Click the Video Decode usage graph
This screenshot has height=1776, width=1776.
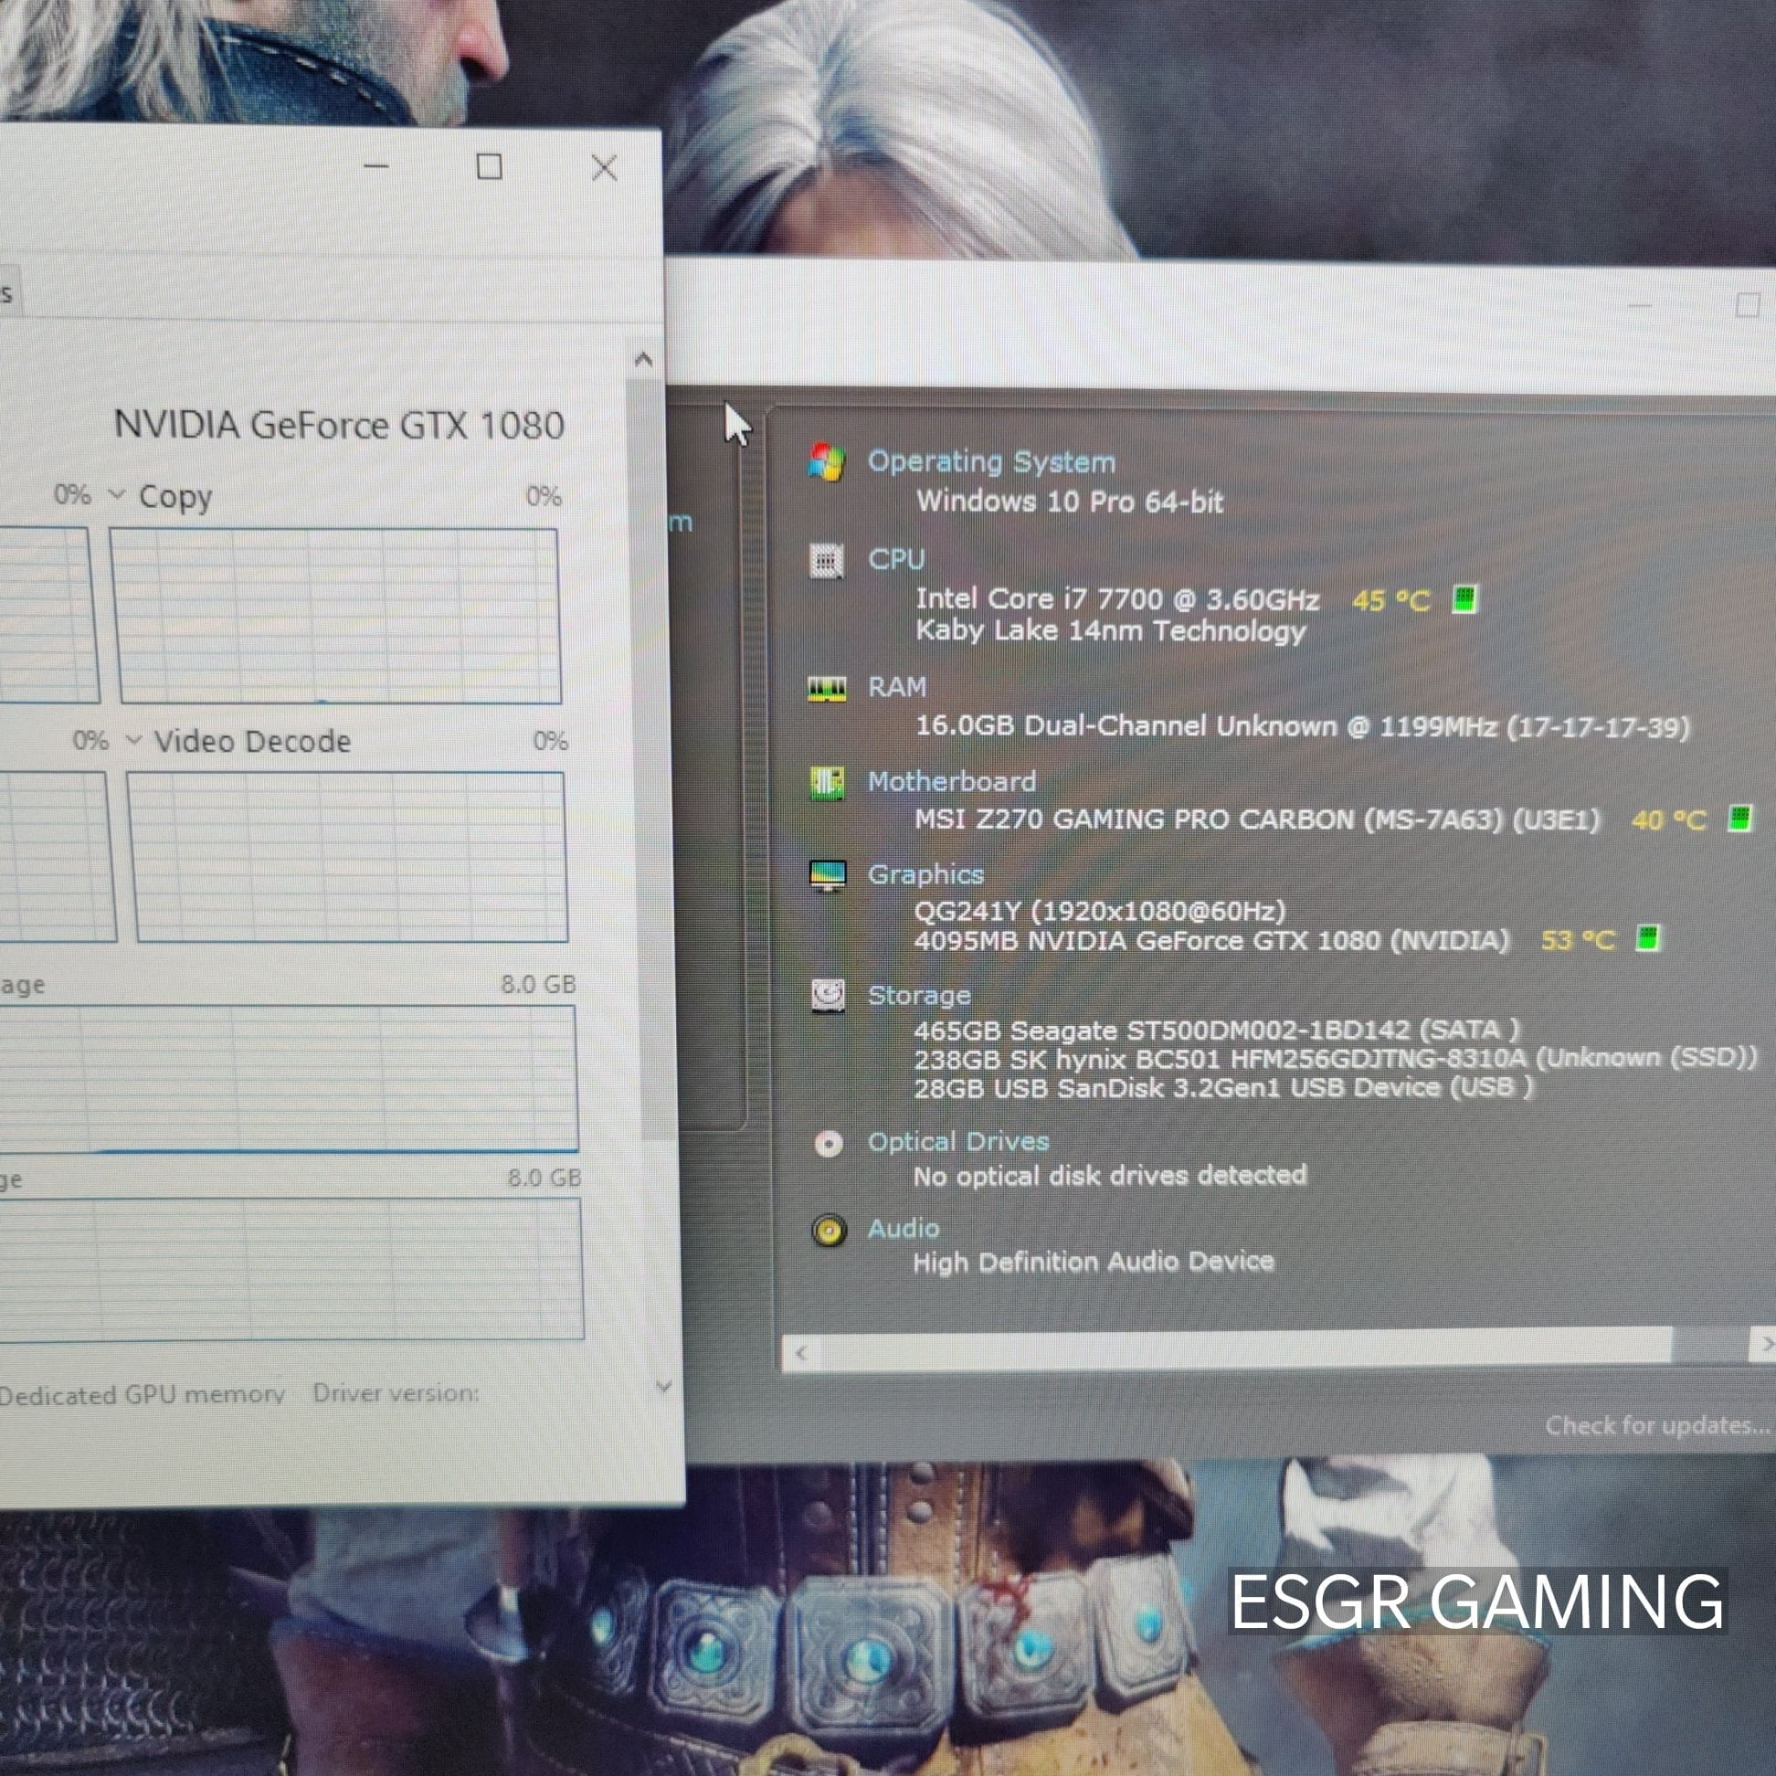click(x=346, y=856)
